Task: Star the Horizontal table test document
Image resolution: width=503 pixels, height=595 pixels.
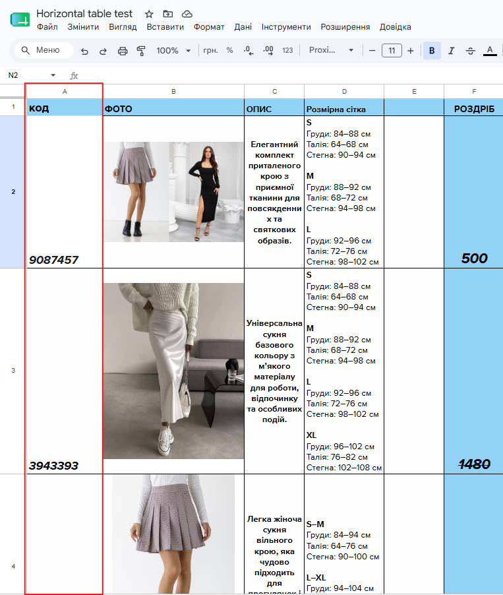Action: pos(149,15)
